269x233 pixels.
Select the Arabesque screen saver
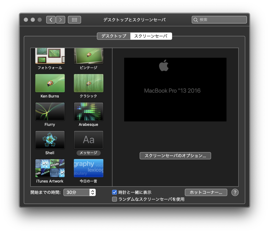pyautogui.click(x=88, y=111)
